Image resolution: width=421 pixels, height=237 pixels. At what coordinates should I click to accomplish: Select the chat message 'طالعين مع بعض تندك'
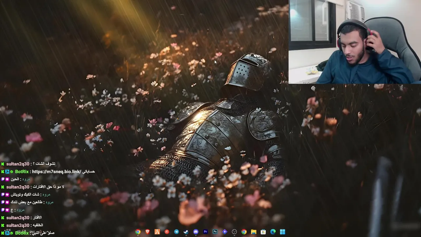(x=26, y=202)
